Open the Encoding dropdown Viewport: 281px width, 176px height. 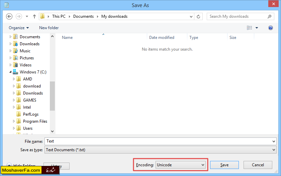[x=180, y=165]
